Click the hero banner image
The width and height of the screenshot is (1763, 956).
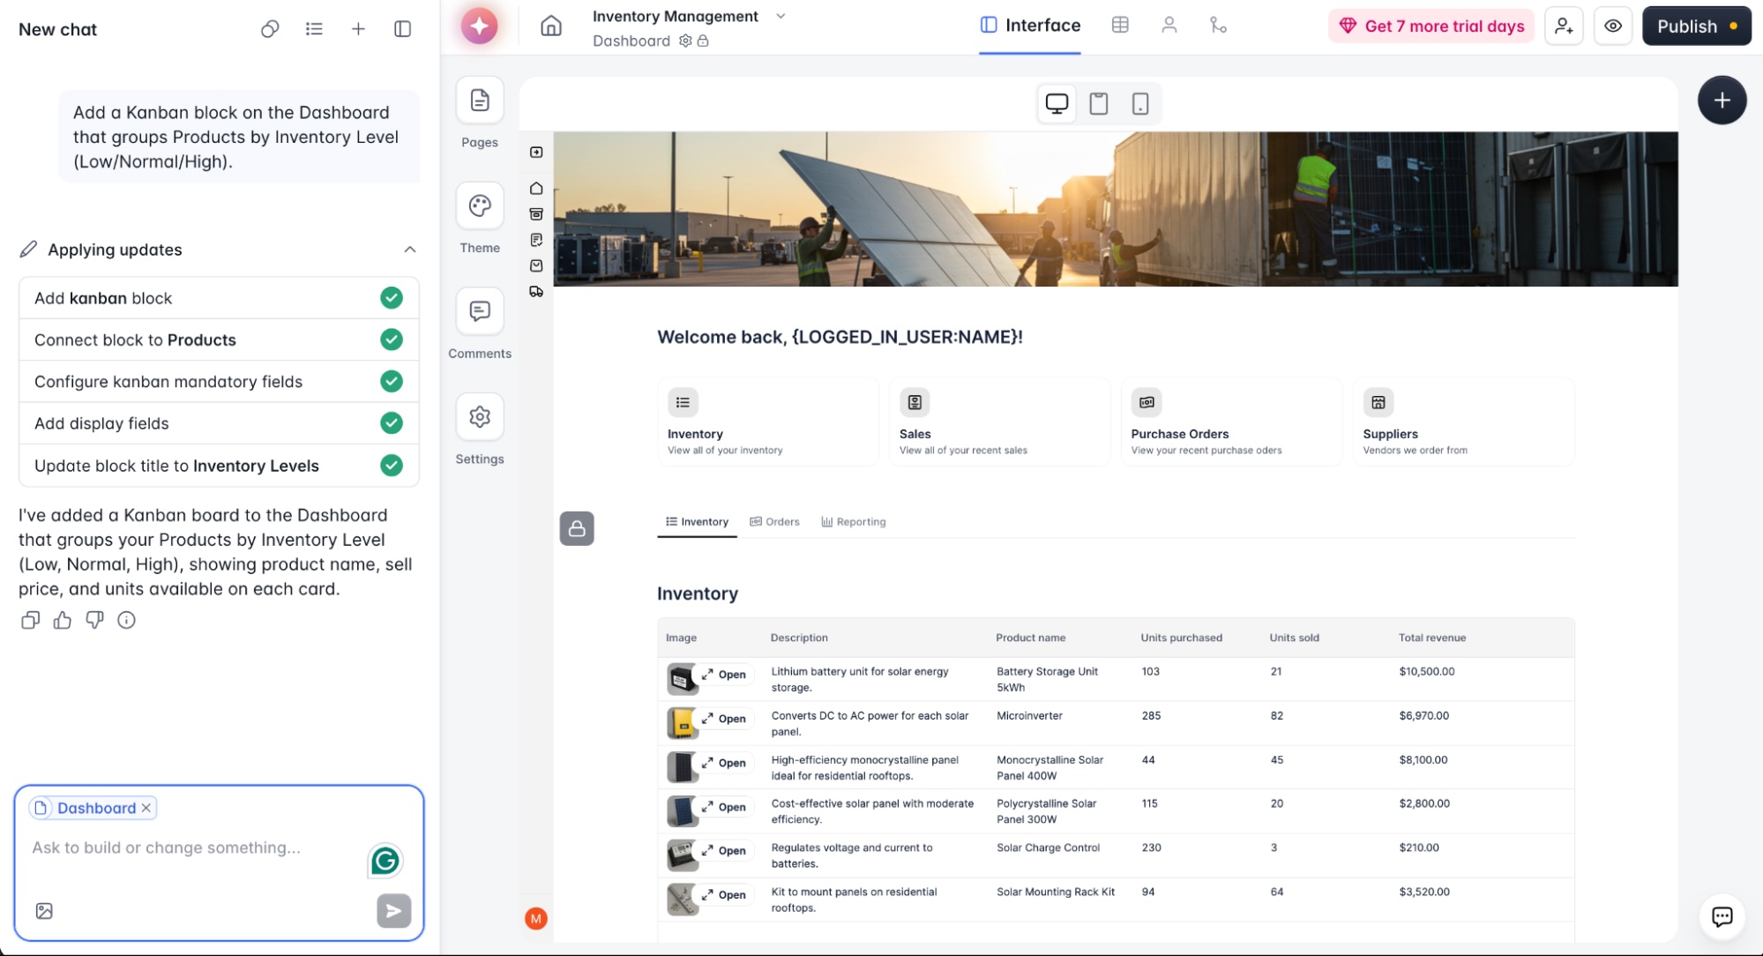(1116, 209)
